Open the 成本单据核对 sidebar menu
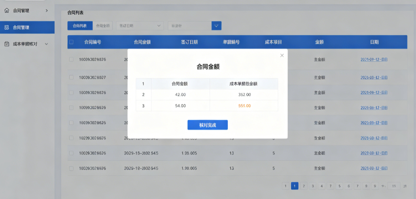The width and height of the screenshot is (416, 199). pyautogui.click(x=27, y=44)
